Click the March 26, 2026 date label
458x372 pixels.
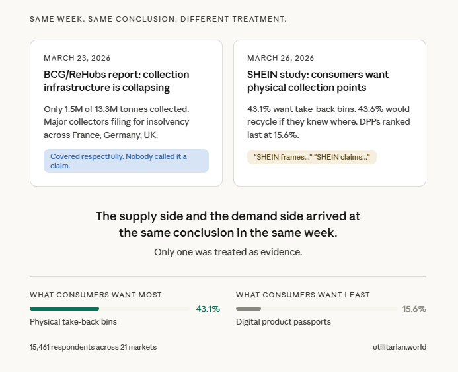(280, 58)
